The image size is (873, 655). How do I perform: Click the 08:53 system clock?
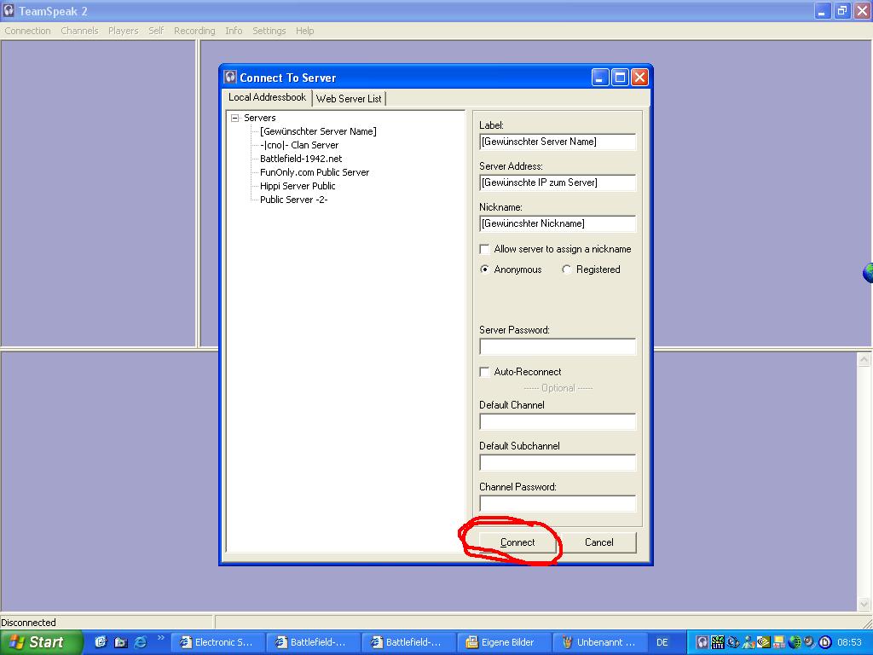coord(849,642)
